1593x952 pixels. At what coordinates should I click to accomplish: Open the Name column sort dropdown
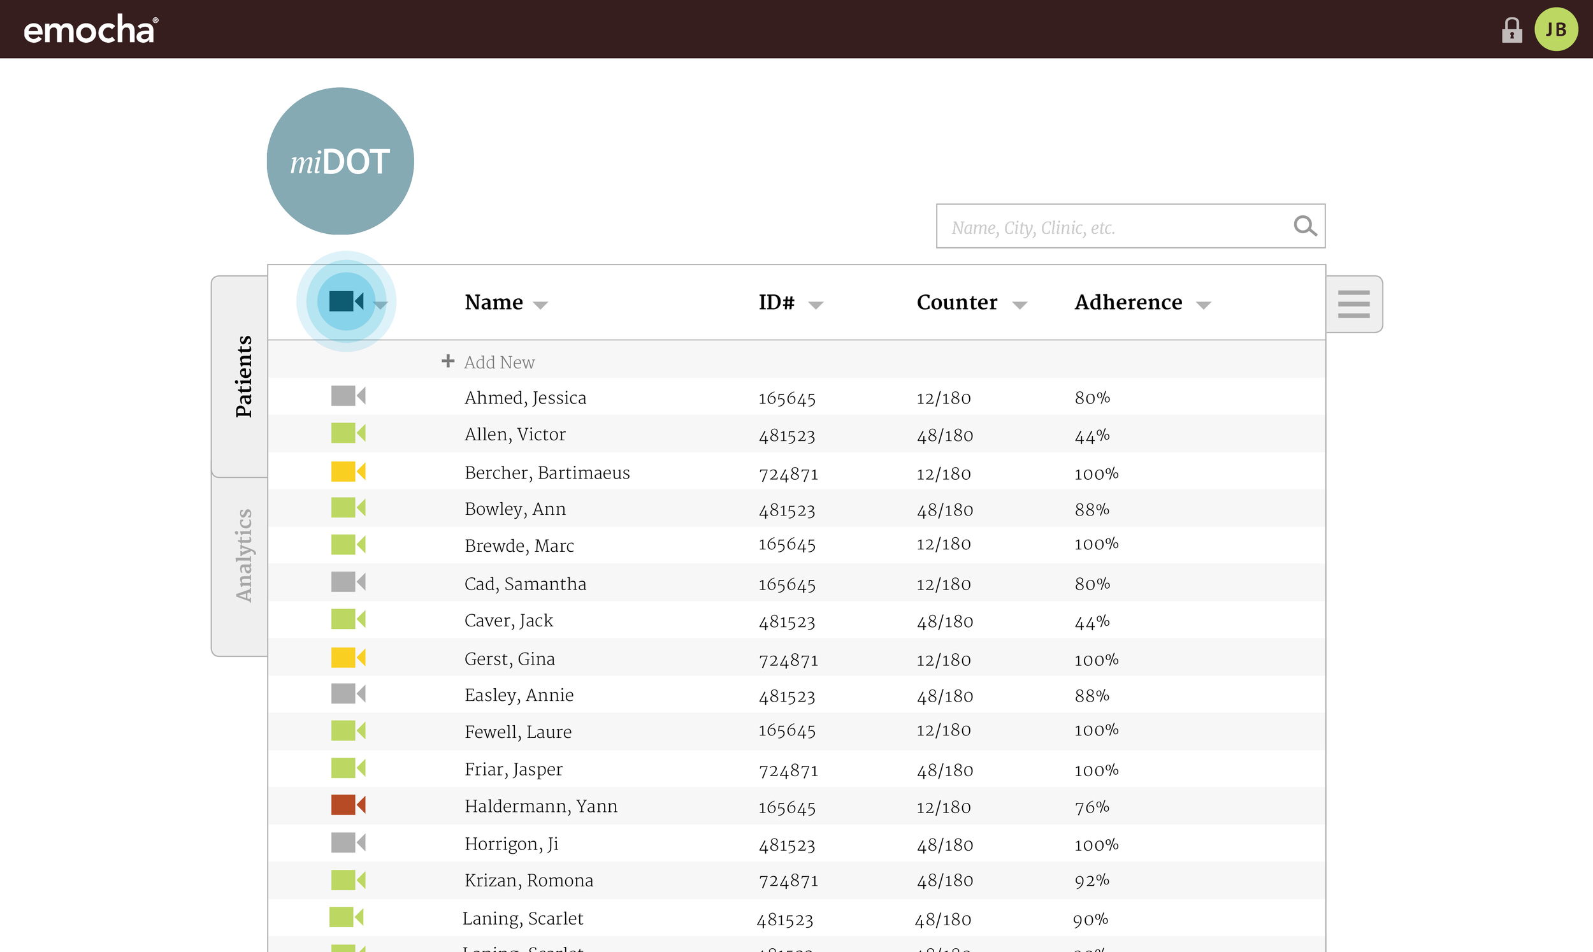point(540,305)
